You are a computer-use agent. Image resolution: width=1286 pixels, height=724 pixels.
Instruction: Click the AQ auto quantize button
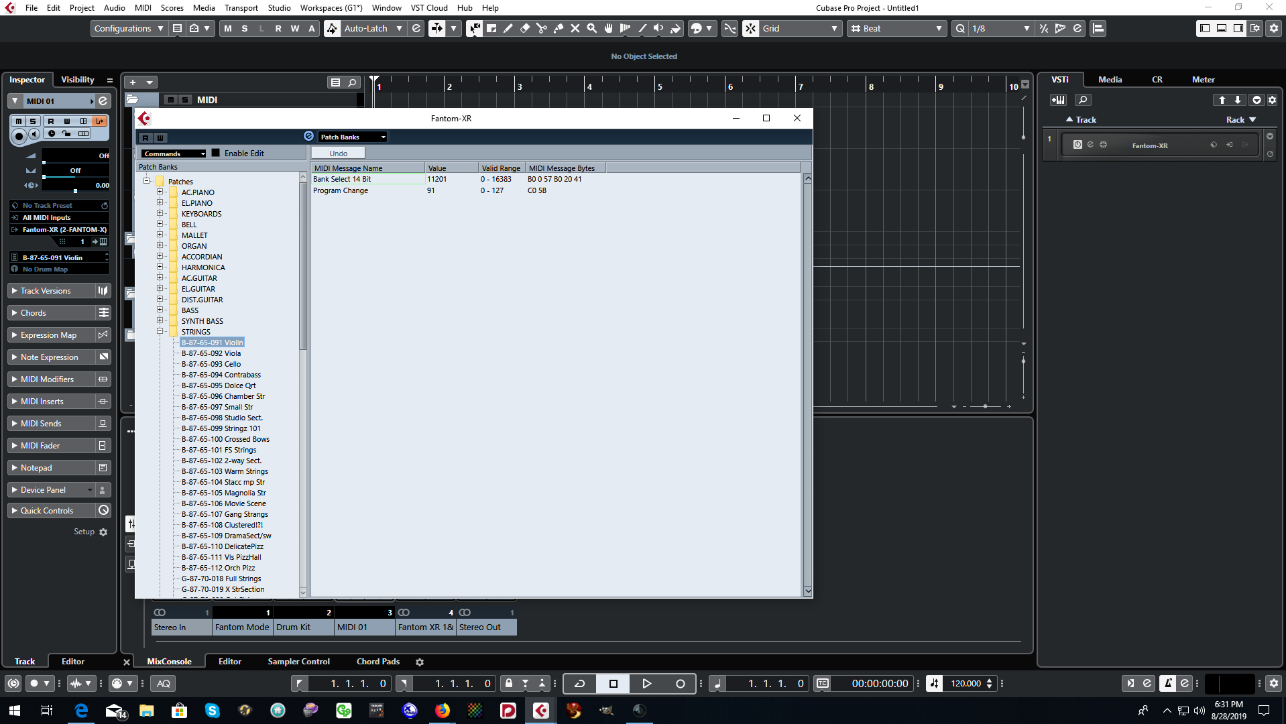point(164,683)
